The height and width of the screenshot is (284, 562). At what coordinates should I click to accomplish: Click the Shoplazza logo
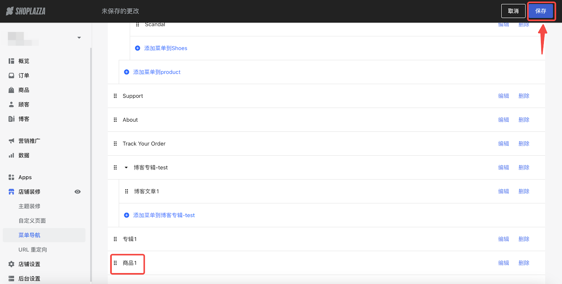(x=26, y=11)
